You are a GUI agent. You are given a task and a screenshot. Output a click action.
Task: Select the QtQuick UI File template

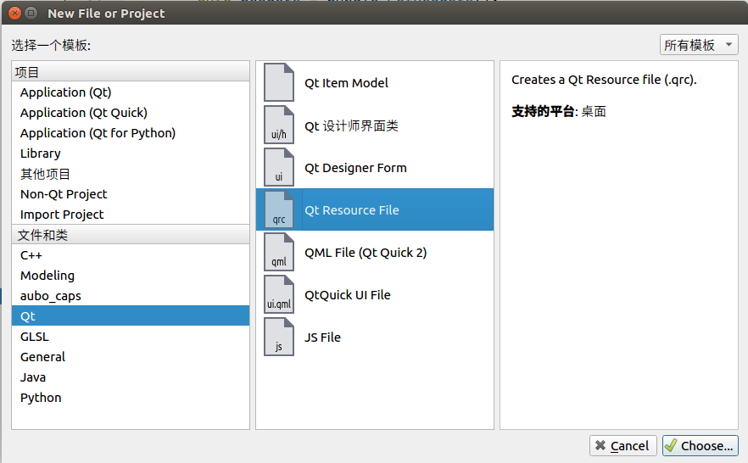(375, 295)
